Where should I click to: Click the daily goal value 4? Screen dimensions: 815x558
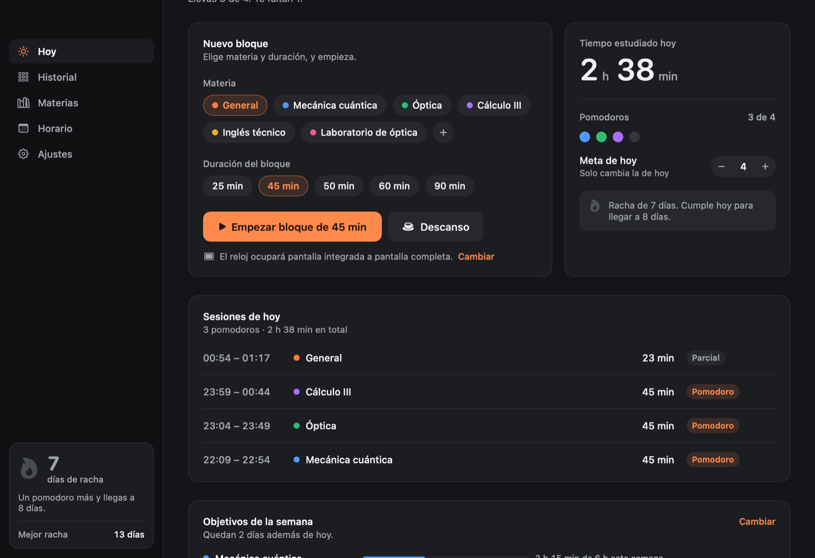[x=743, y=166]
